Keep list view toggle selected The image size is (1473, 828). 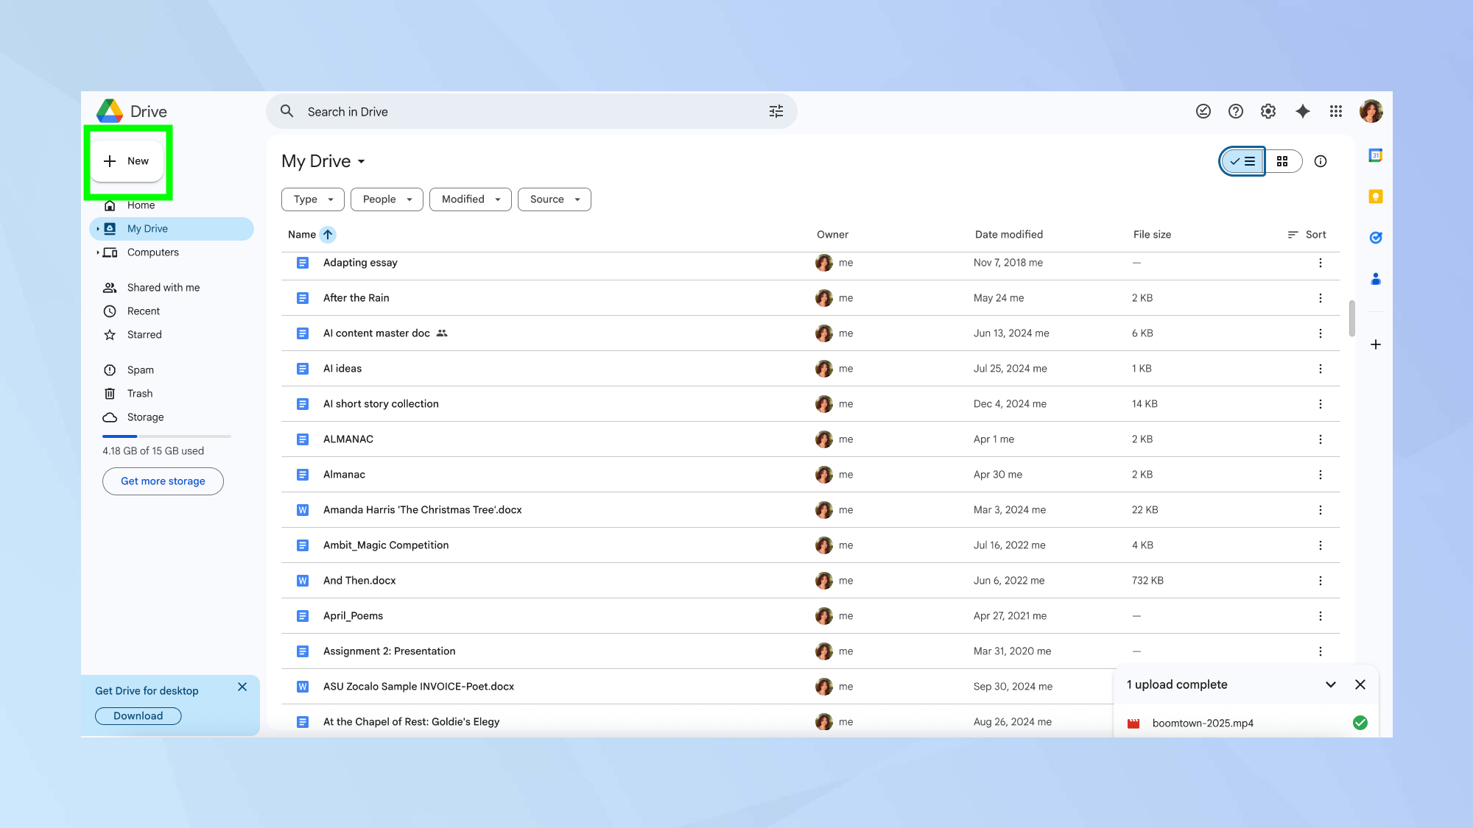1242,161
